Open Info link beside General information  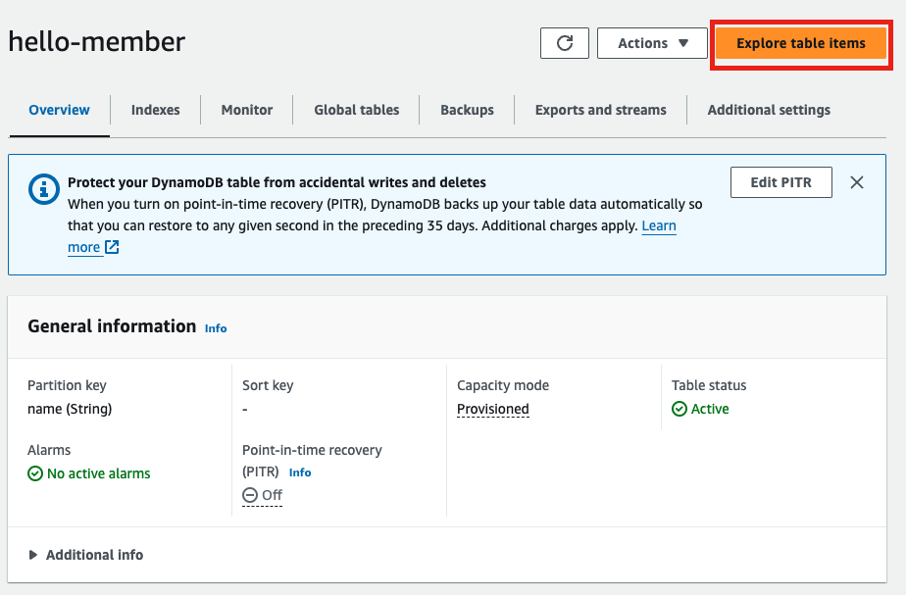click(216, 328)
